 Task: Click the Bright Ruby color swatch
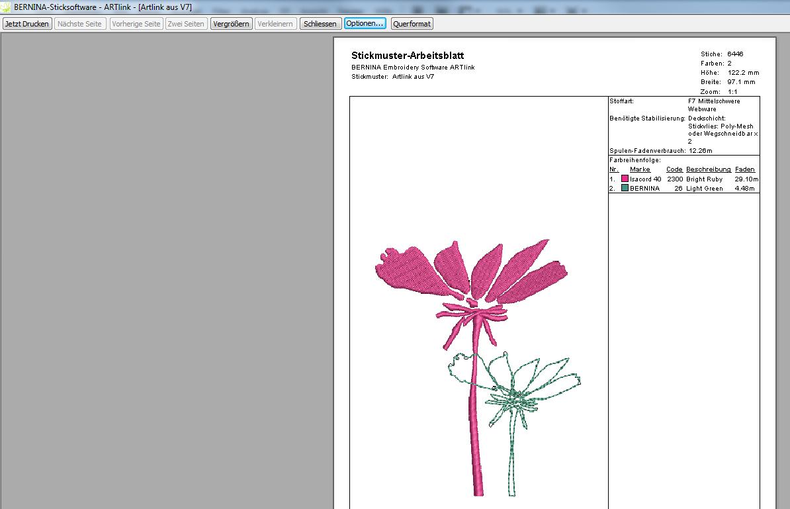point(625,179)
